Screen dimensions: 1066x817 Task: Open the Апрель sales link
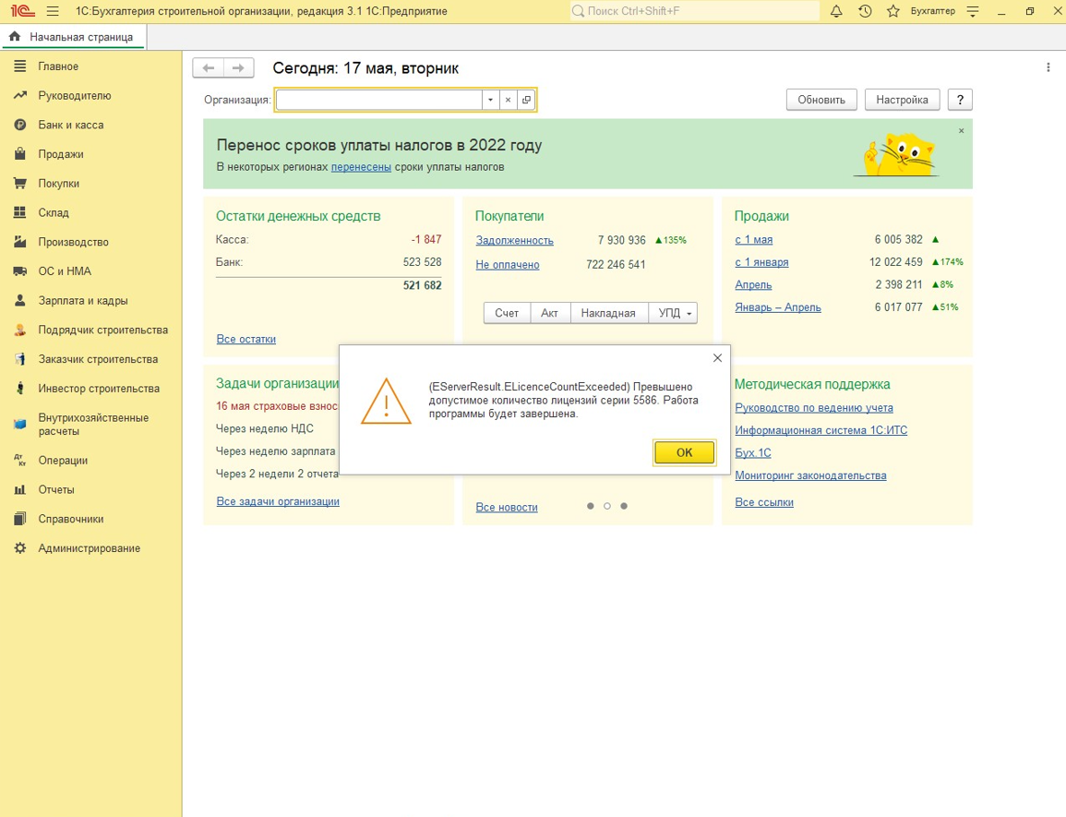pyautogui.click(x=753, y=284)
